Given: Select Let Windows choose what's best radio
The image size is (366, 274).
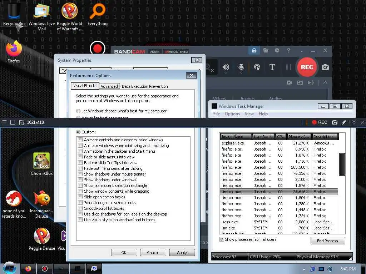Looking at the screenshot, I should 78,111.
